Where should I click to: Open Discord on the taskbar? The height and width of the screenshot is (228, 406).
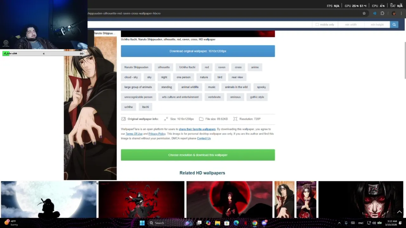tap(264, 223)
